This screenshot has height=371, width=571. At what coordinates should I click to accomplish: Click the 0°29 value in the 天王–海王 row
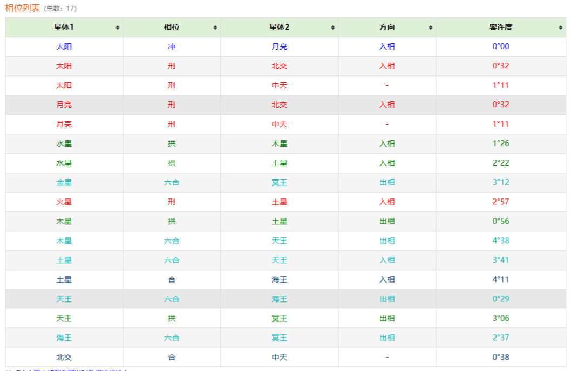tap(500, 299)
